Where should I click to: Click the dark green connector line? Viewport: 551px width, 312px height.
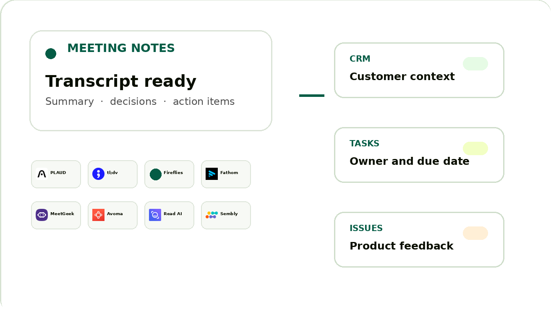click(x=312, y=96)
